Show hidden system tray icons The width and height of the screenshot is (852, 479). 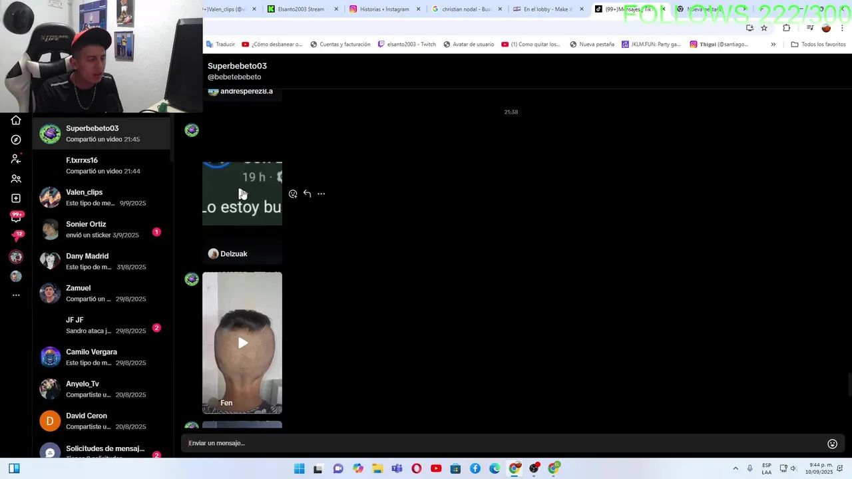(736, 469)
